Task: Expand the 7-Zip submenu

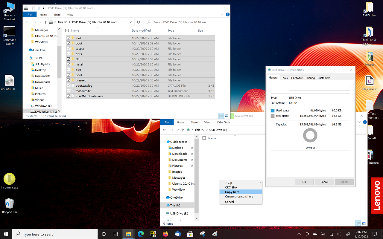Action: point(241,183)
